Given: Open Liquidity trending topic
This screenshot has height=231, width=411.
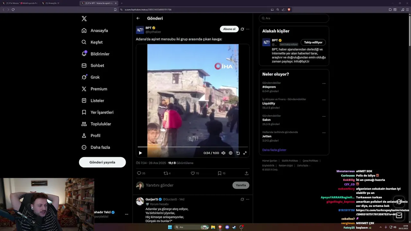Looking at the screenshot, I should (x=269, y=103).
